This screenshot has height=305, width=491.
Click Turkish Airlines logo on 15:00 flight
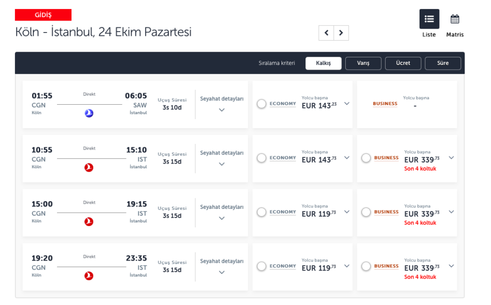click(x=89, y=221)
